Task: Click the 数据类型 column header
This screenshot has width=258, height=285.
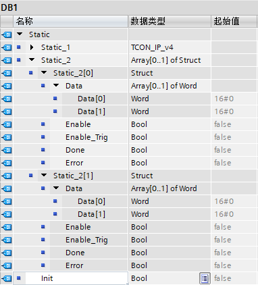Action: [170, 22]
